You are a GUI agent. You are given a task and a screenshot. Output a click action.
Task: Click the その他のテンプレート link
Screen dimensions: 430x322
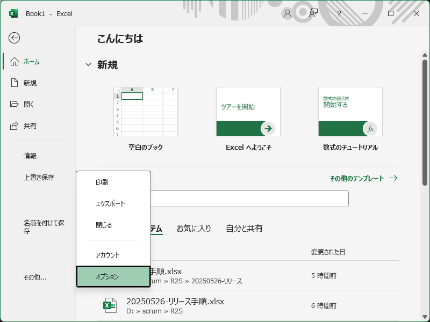pyautogui.click(x=363, y=178)
